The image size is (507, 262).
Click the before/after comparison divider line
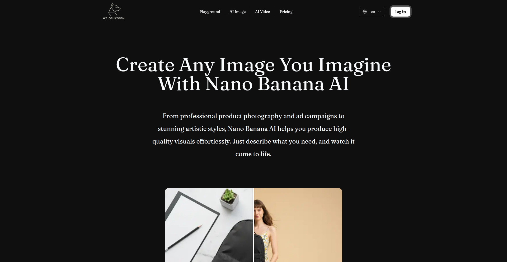pyautogui.click(x=253, y=225)
